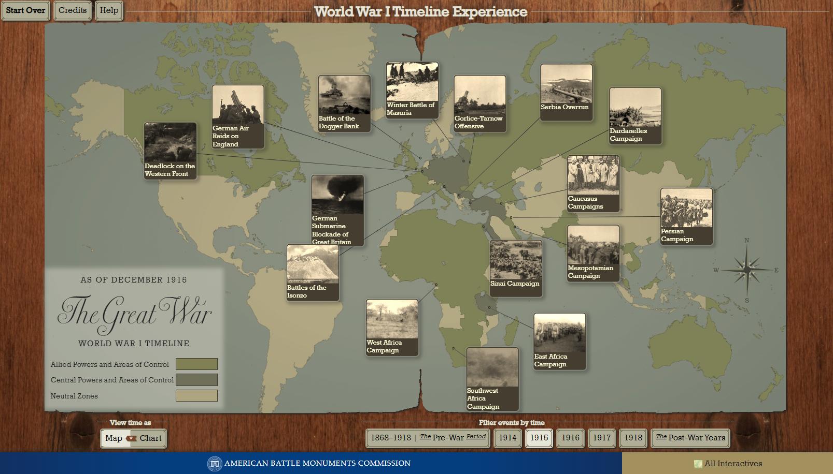Show the 1868–1913 Pre-War Period events
The height and width of the screenshot is (474, 833).
tap(428, 438)
